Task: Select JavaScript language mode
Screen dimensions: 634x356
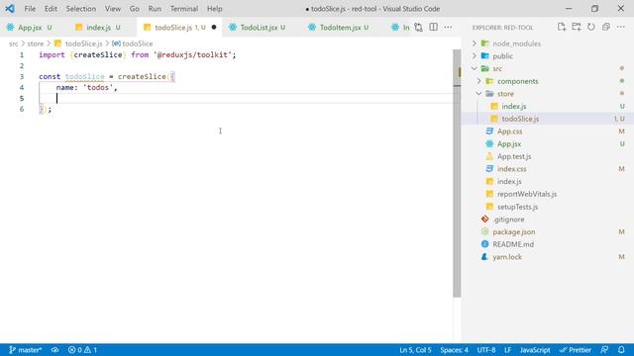Action: click(x=535, y=350)
